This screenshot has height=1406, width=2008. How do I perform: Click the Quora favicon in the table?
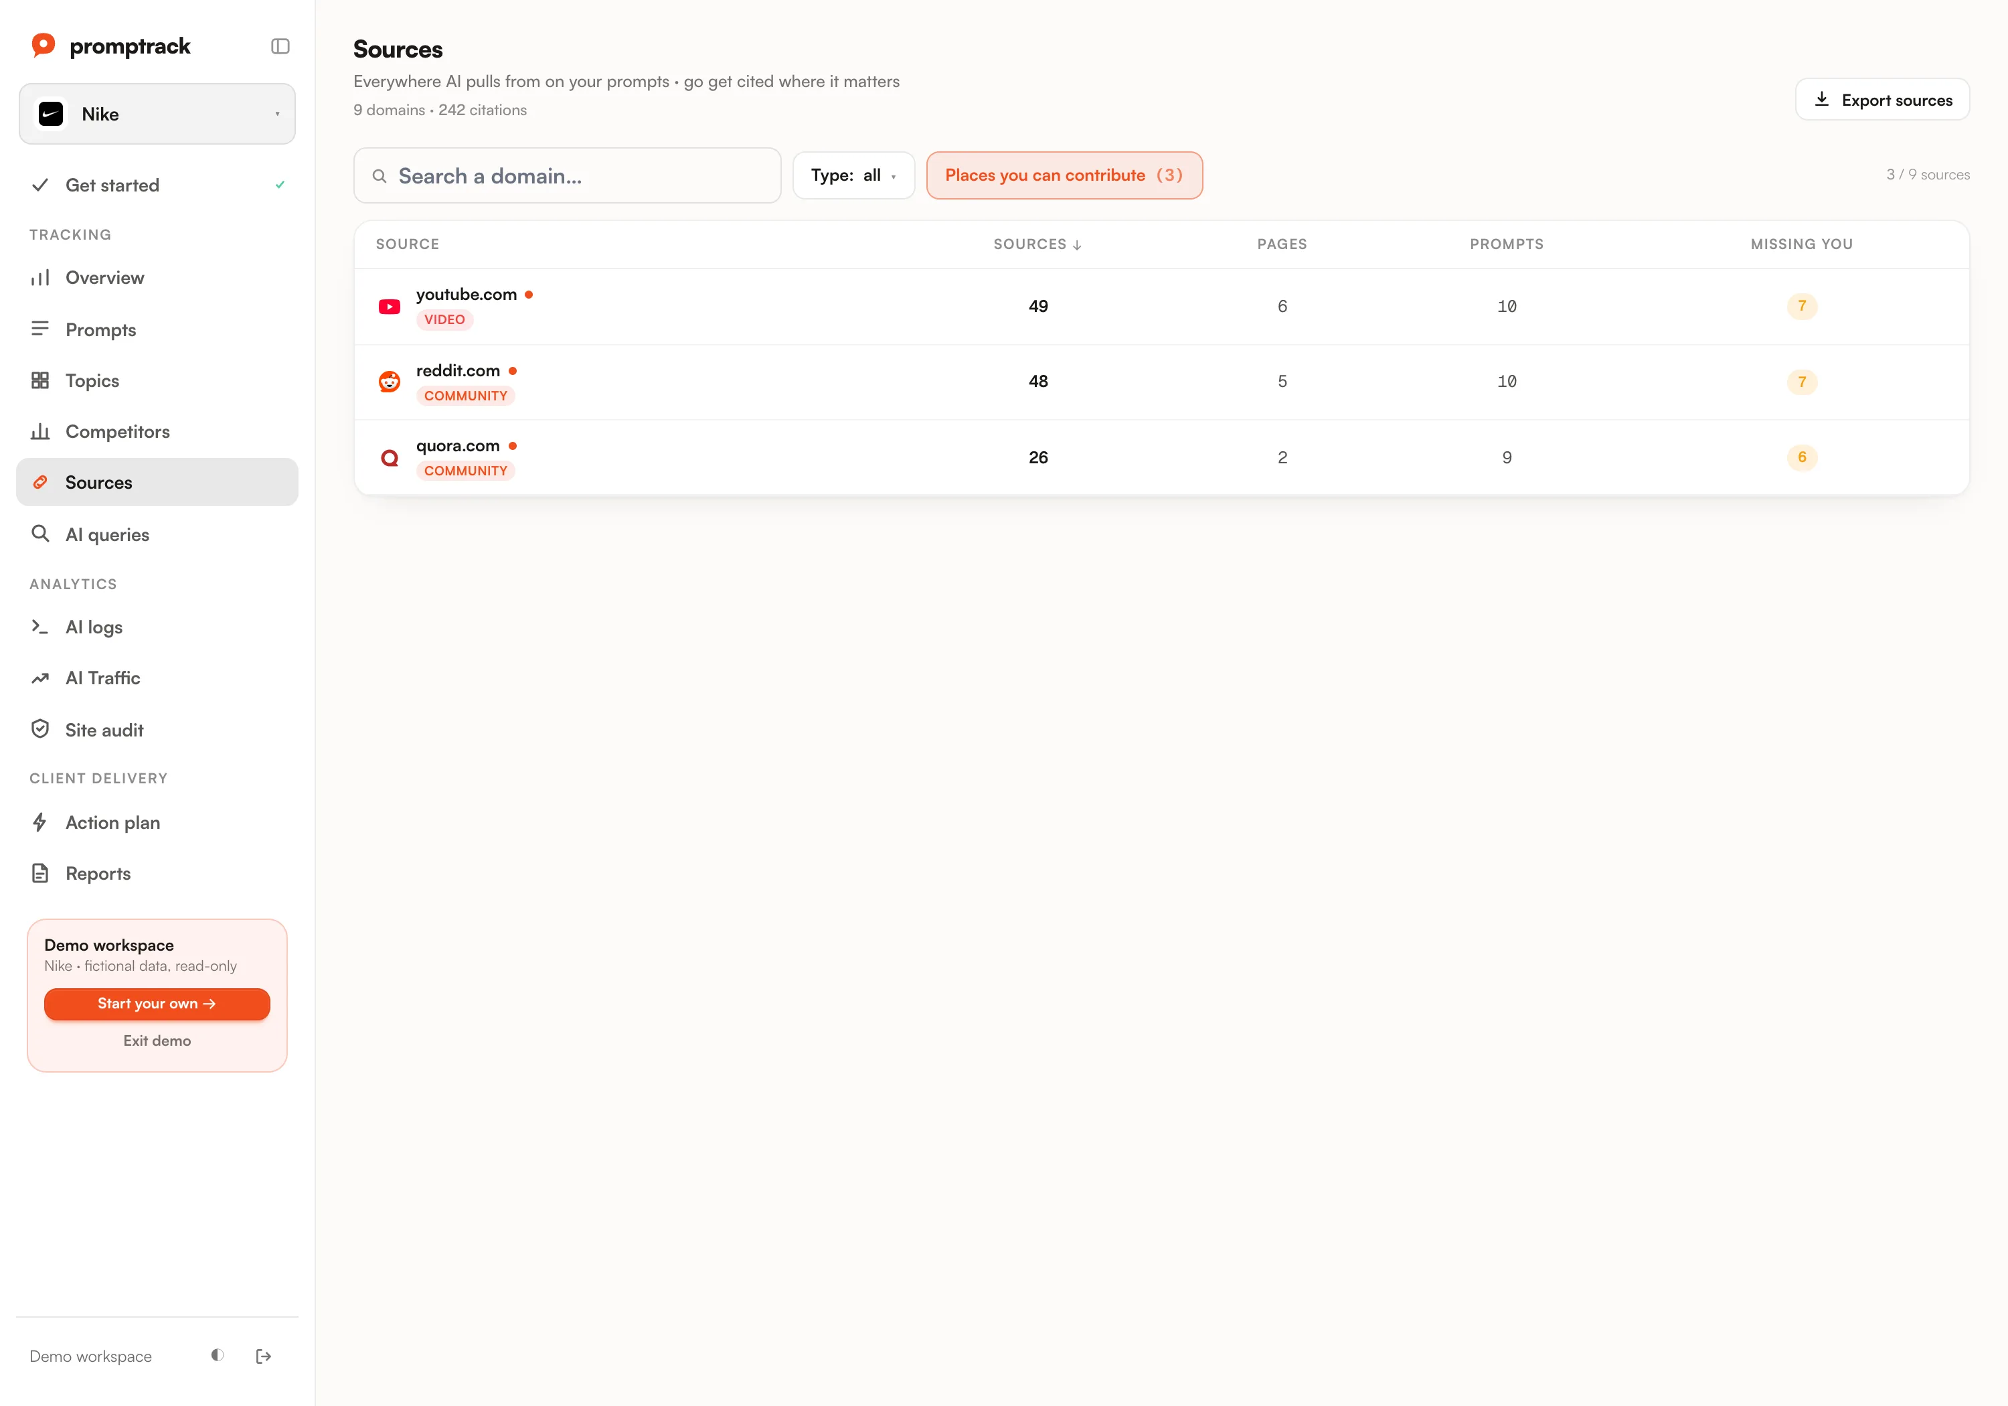coord(389,457)
